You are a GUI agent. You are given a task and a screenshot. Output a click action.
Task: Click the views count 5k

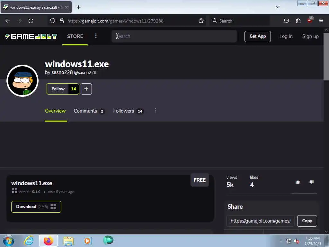(230, 185)
